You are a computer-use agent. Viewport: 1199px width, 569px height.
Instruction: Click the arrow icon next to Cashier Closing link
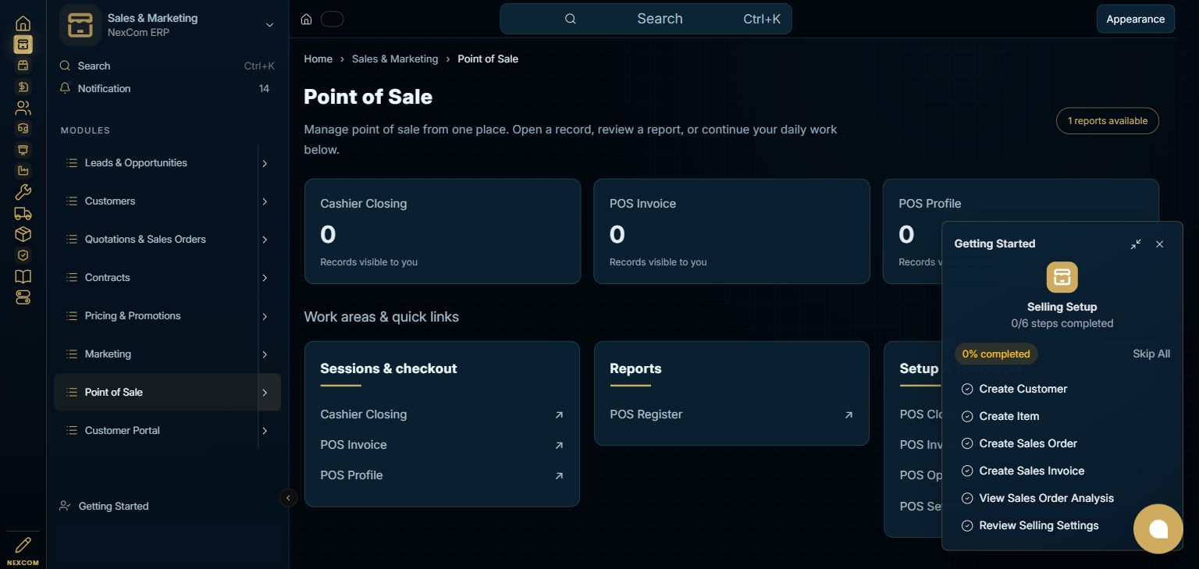(559, 415)
